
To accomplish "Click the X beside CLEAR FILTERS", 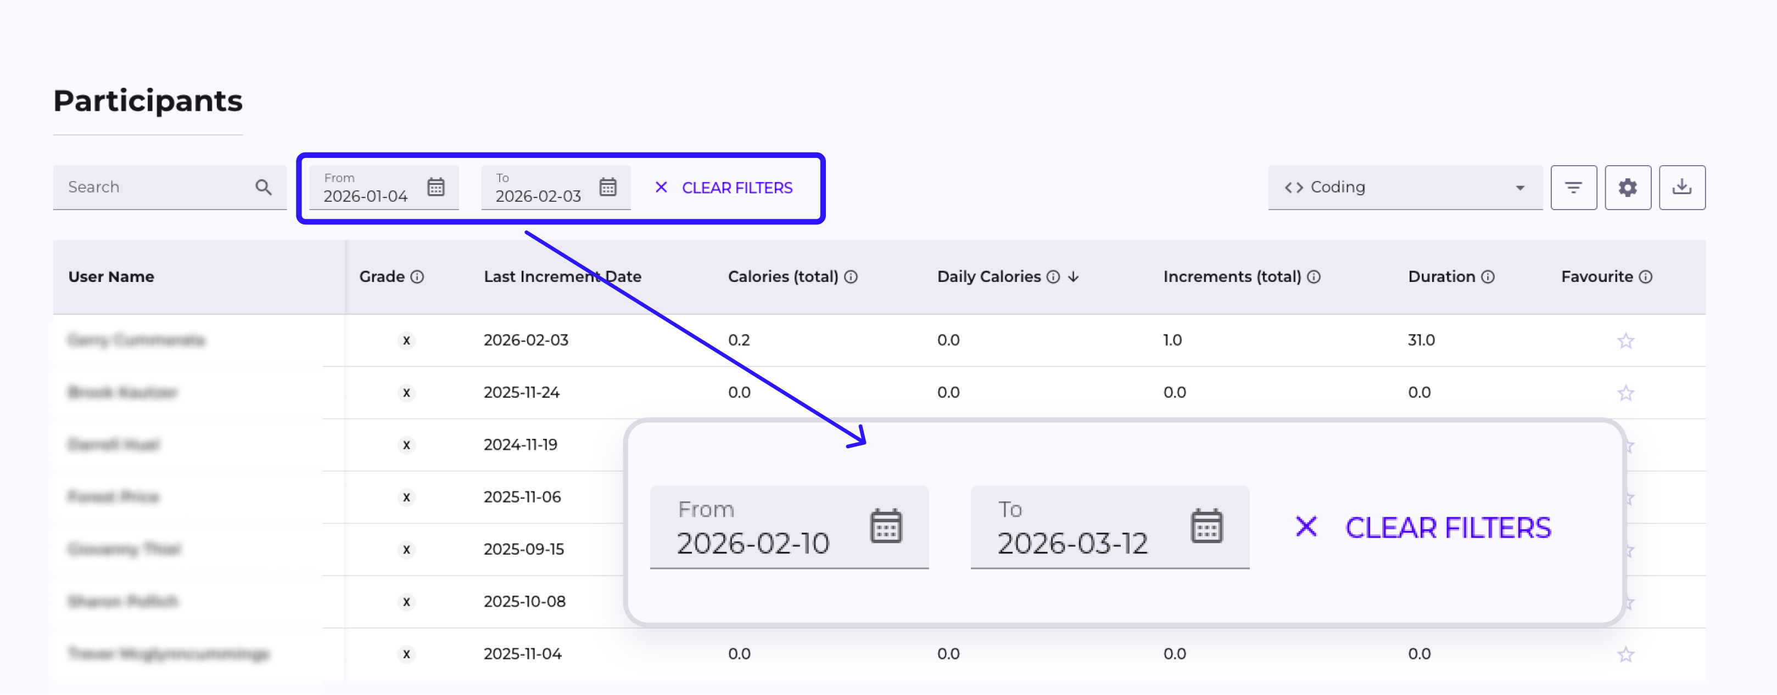I will click(661, 188).
